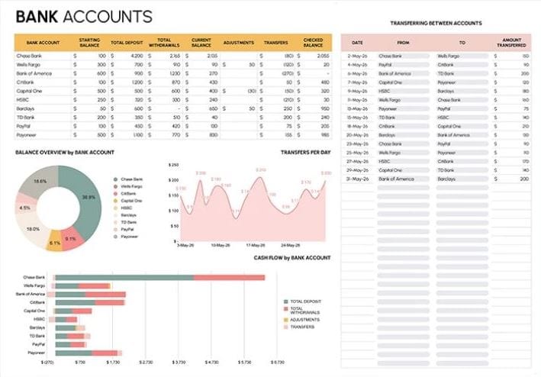The width and height of the screenshot is (541, 377).
Task: Click the Chase Bank legend color dot
Action: [x=115, y=179]
